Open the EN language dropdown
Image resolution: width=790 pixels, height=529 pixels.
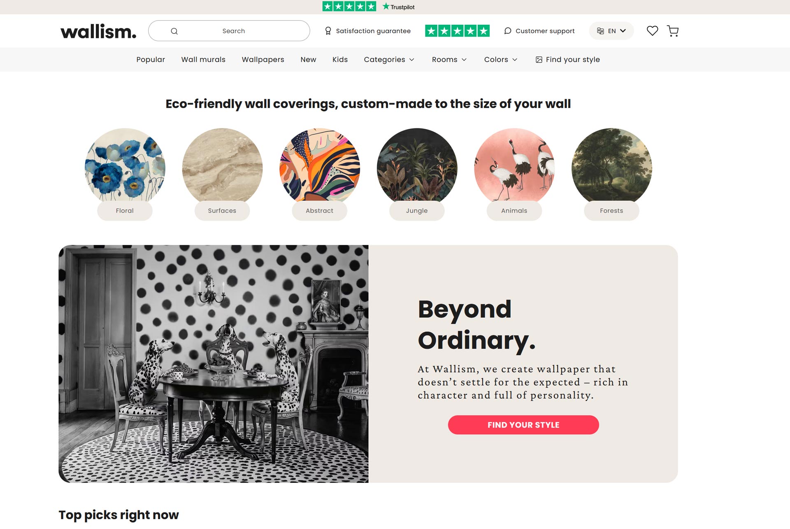point(611,31)
